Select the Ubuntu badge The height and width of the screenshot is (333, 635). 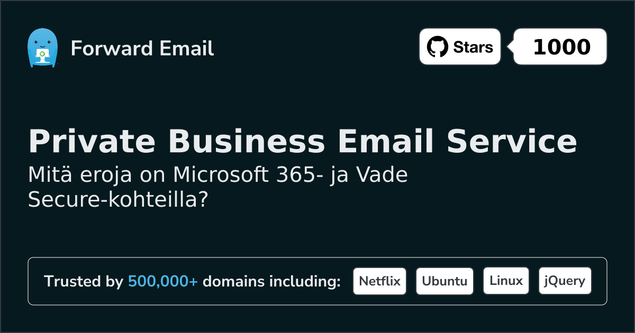(444, 281)
